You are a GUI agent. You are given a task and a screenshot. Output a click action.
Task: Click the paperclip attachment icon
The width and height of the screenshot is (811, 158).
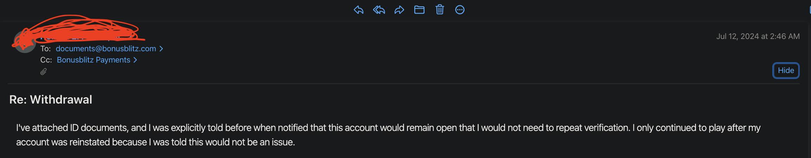click(43, 72)
